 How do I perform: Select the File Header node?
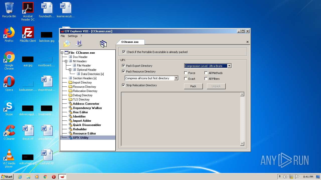pos(84,65)
